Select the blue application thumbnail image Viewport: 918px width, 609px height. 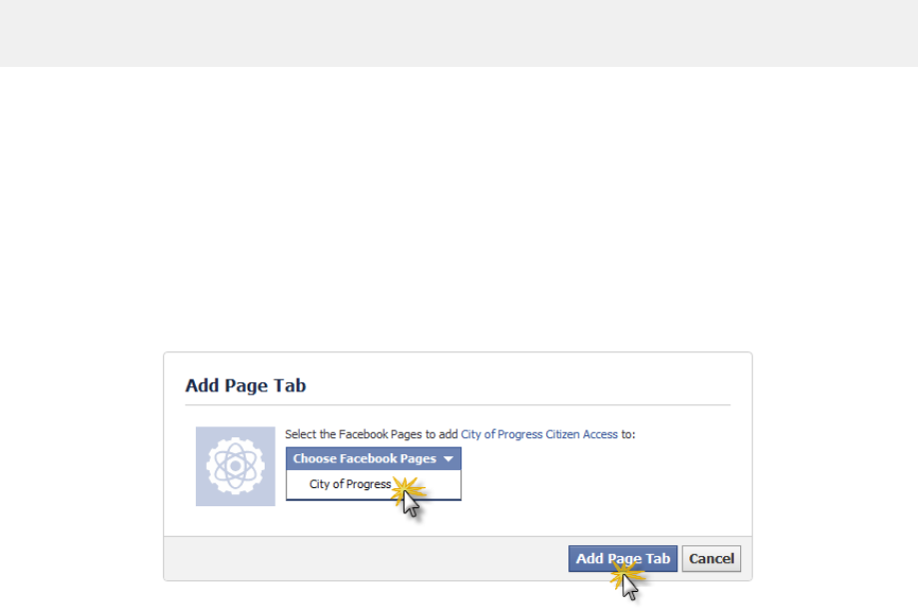tap(235, 466)
